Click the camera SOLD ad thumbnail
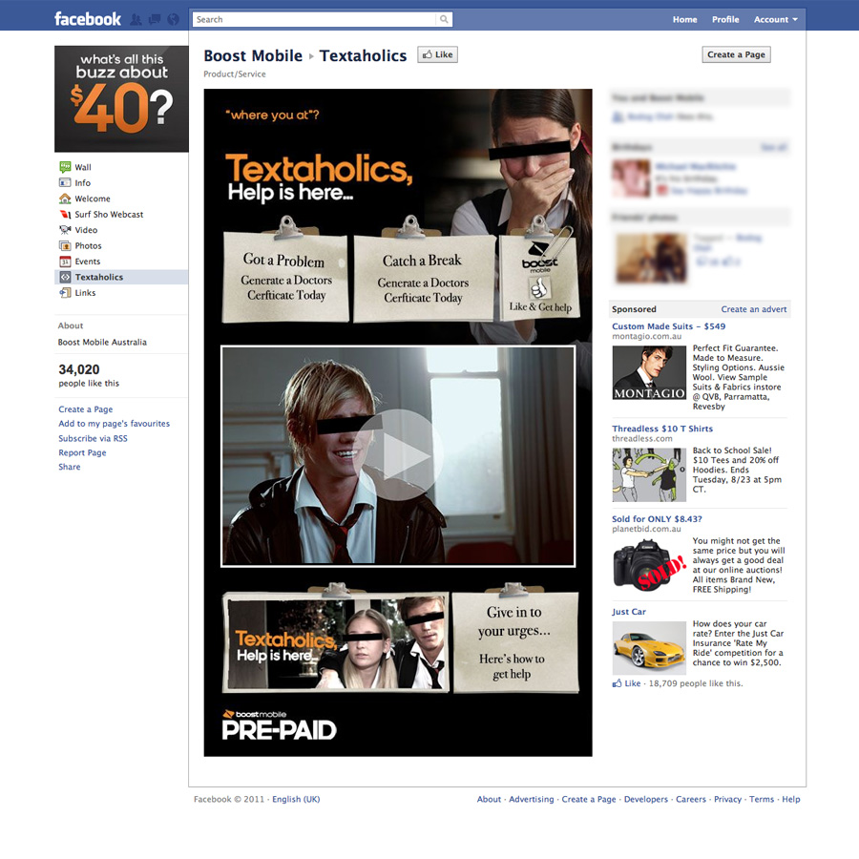859x859 pixels. pyautogui.click(x=649, y=565)
